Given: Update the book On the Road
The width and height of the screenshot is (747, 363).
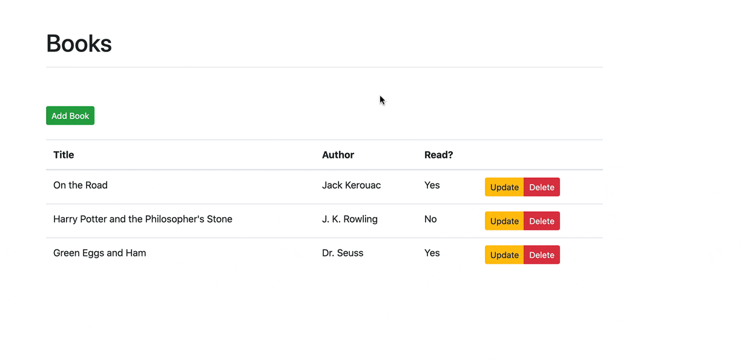Looking at the screenshot, I should tap(504, 187).
